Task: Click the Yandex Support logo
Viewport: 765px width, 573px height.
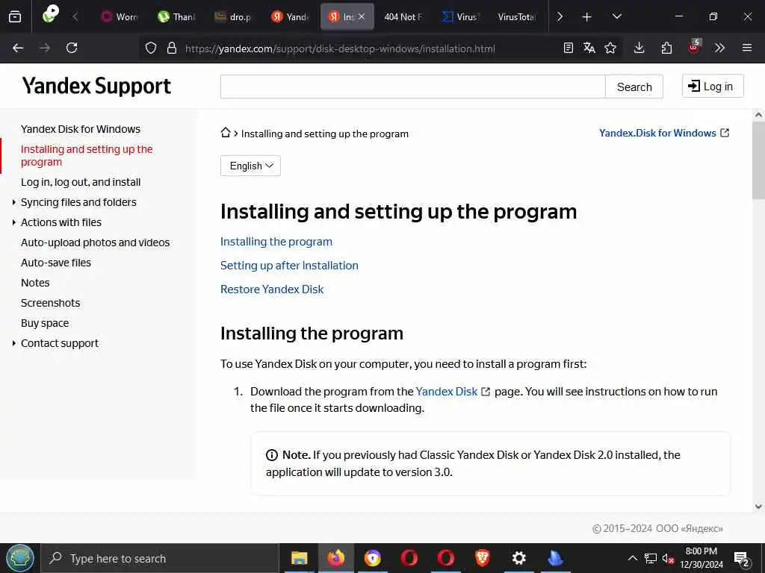Action: 96,86
